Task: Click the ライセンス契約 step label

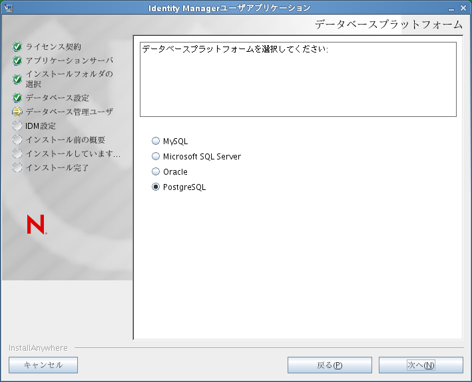Action: coord(53,47)
